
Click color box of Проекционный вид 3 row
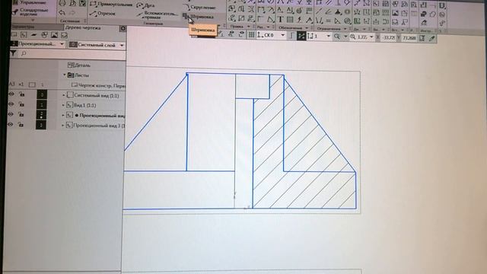(41, 125)
